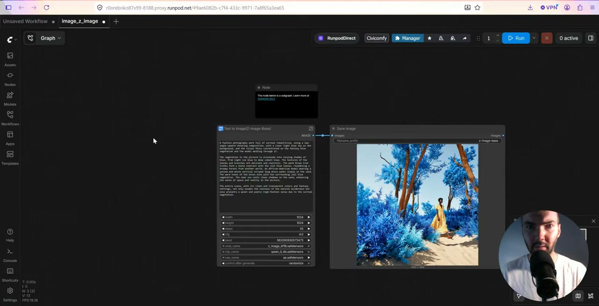Open the Apps panel
599x306 pixels.
click(x=10, y=138)
